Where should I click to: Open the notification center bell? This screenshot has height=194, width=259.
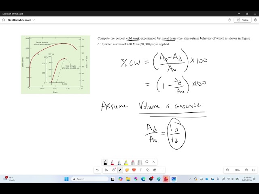[x=255, y=179]
